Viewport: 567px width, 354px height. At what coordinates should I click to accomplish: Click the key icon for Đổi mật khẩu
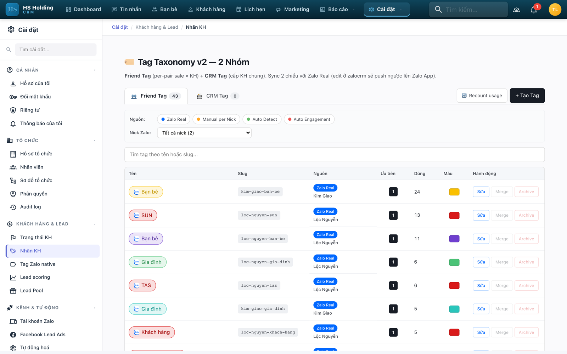coord(13,97)
